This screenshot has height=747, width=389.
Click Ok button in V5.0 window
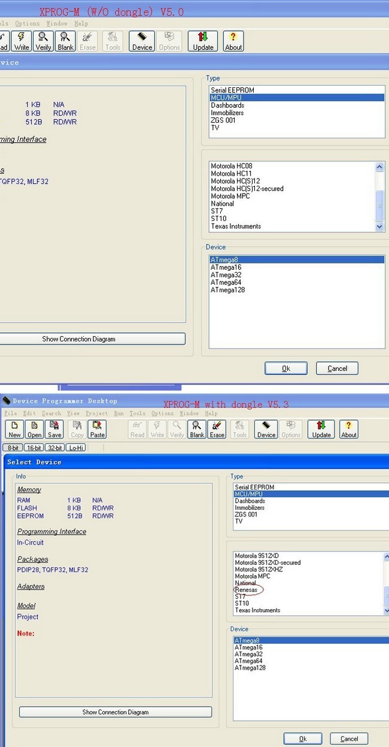(x=286, y=368)
